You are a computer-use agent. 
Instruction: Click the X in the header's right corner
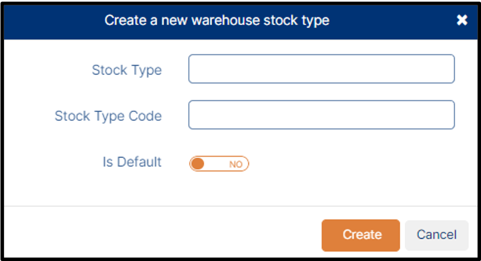pyautogui.click(x=462, y=21)
